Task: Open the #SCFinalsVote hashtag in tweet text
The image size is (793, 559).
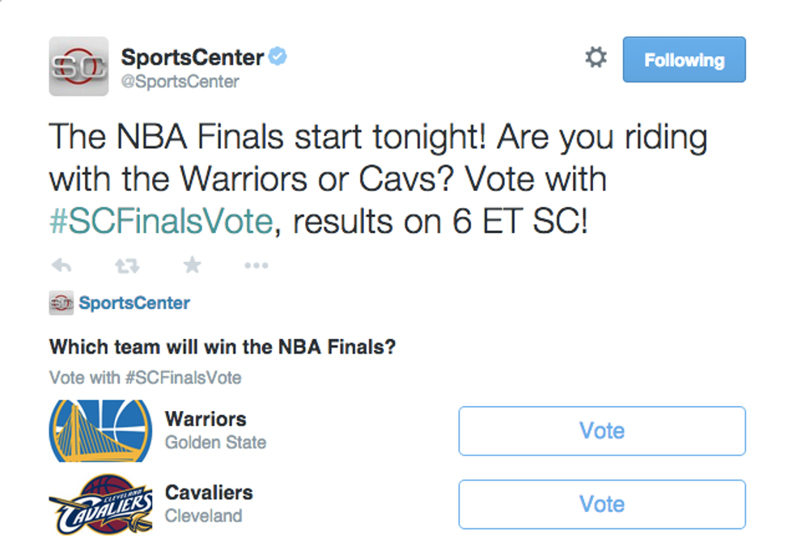Action: tap(161, 222)
